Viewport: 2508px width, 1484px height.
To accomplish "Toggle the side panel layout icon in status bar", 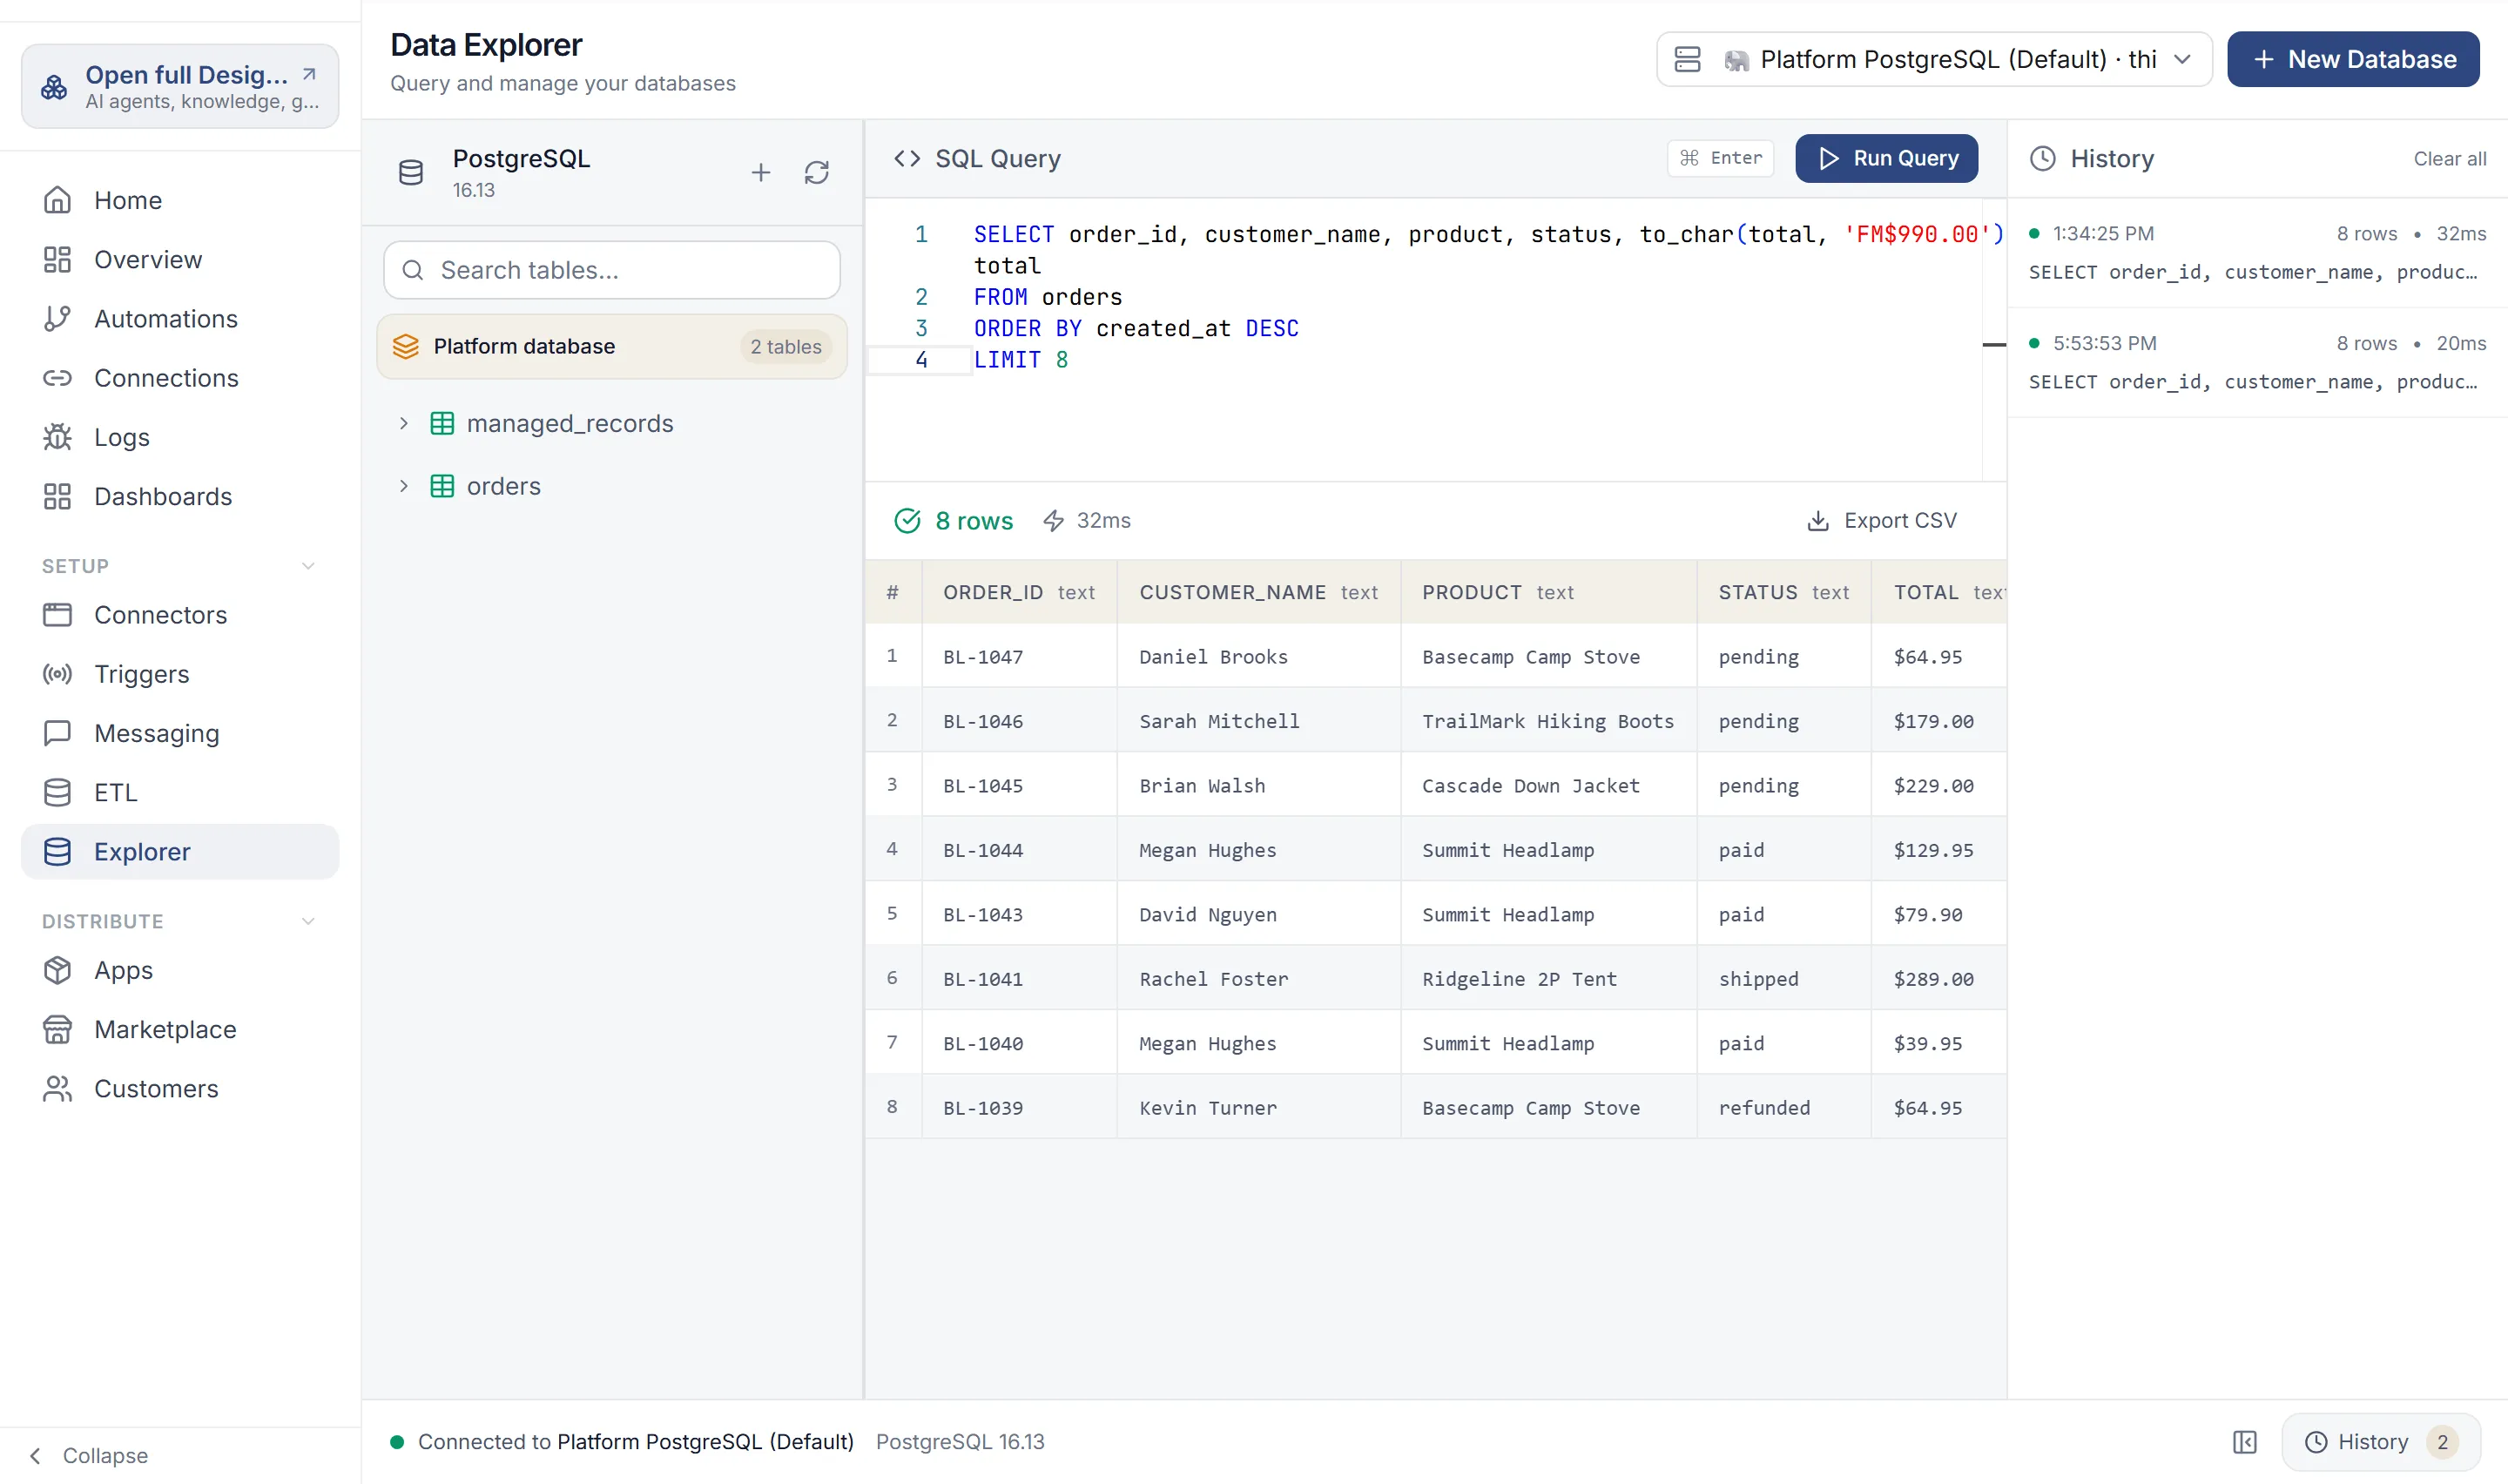I will point(2244,1441).
